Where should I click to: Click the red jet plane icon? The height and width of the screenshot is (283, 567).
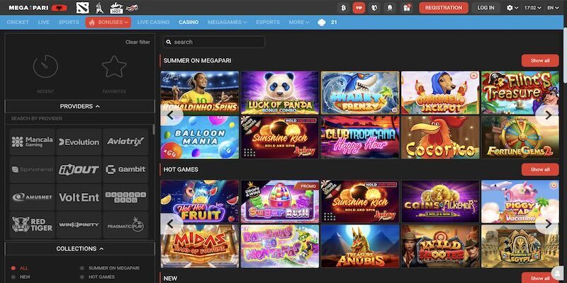click(132, 8)
